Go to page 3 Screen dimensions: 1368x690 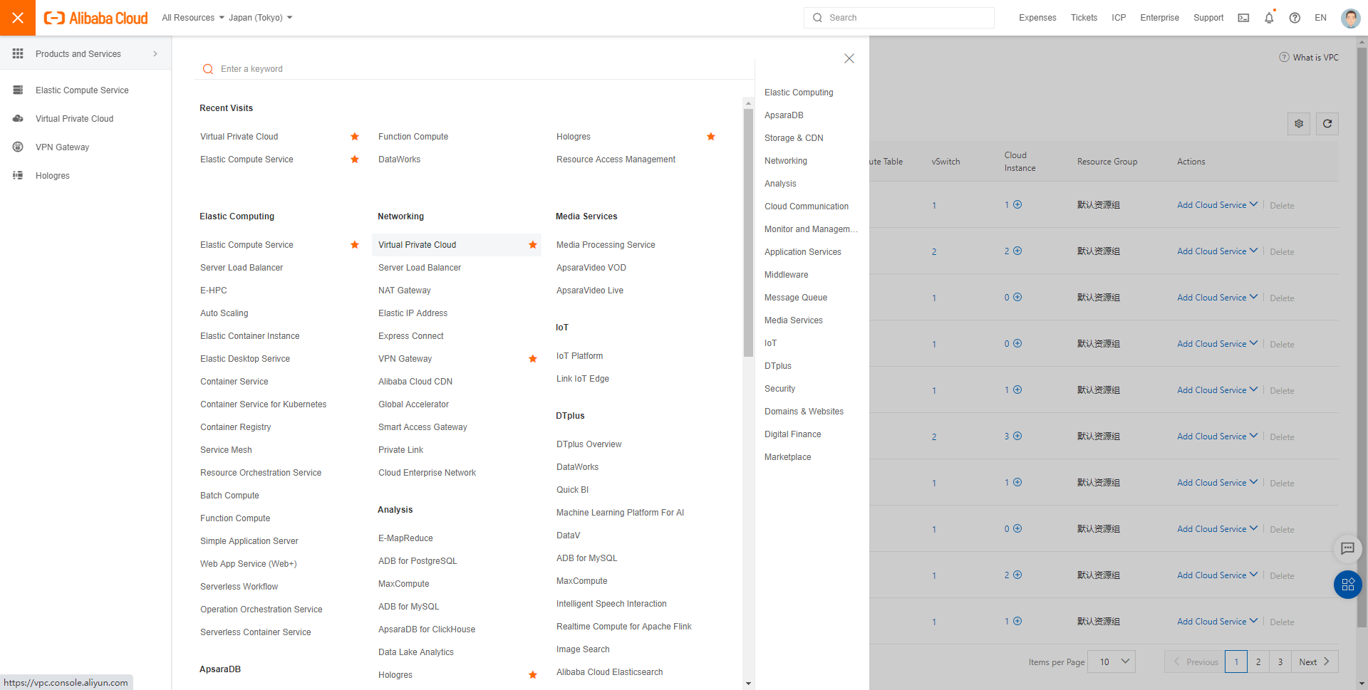[1280, 662]
